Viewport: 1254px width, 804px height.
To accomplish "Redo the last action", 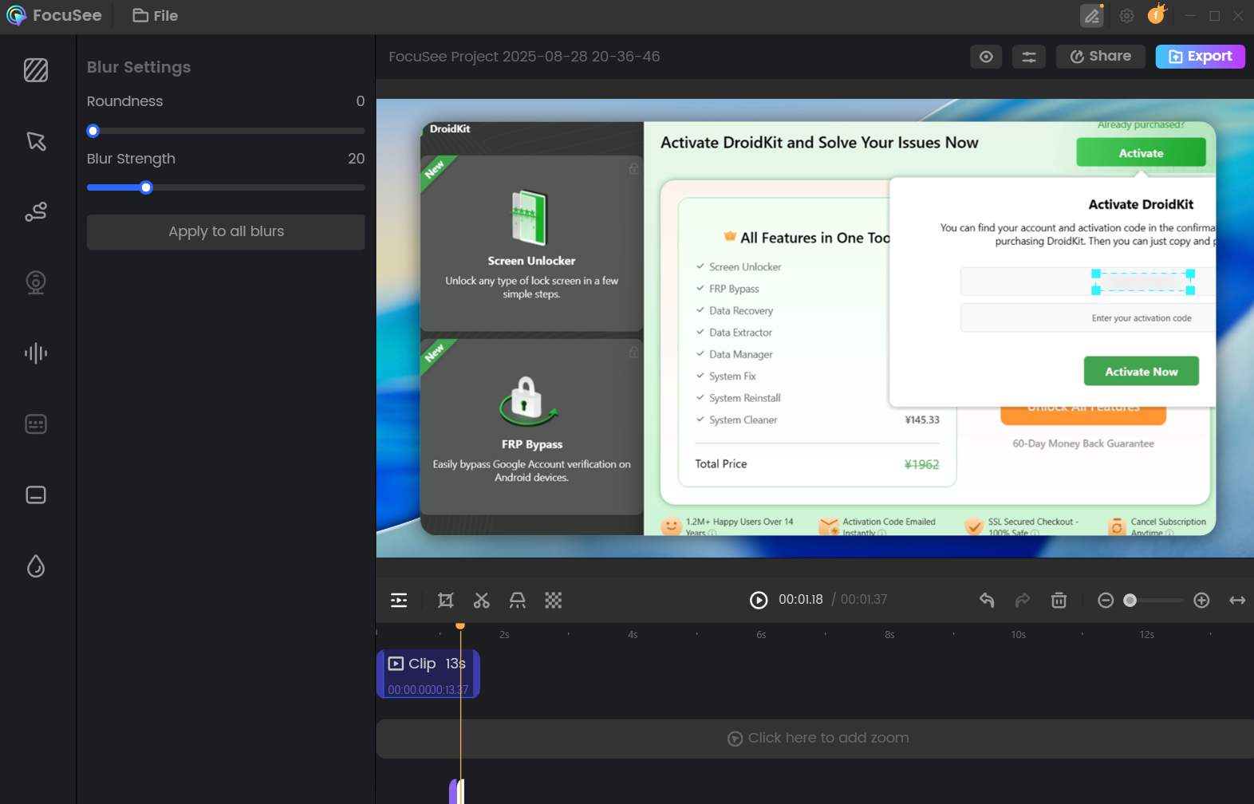I will point(1023,600).
